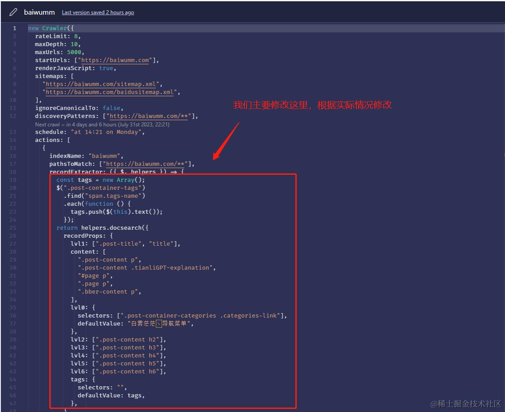
Task: Open the baidusitemap.xml URL in sitemaps
Action: pyautogui.click(x=110, y=92)
